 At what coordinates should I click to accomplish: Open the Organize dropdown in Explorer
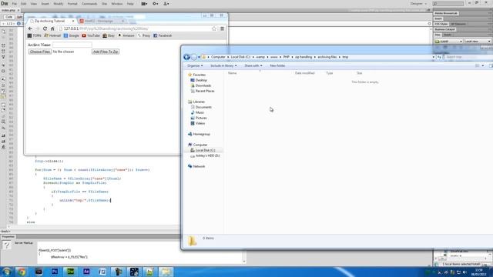(x=195, y=66)
